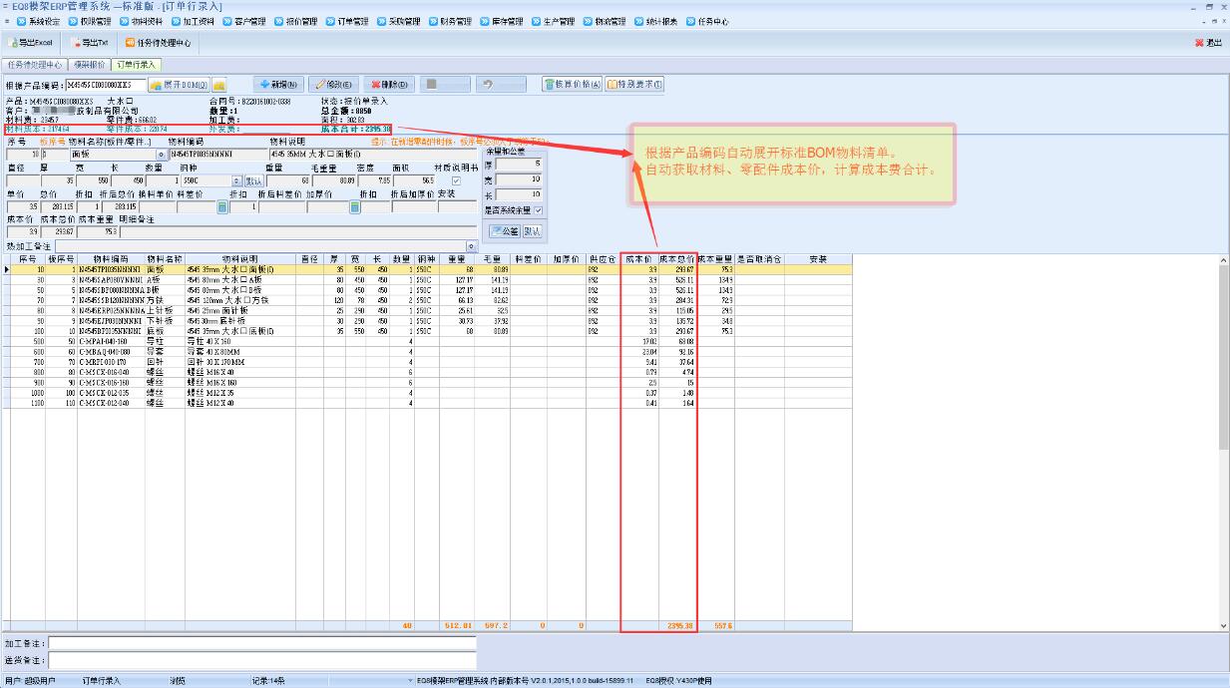Click the 热加工备注 input field
The width and height of the screenshot is (1230, 688).
click(260, 246)
